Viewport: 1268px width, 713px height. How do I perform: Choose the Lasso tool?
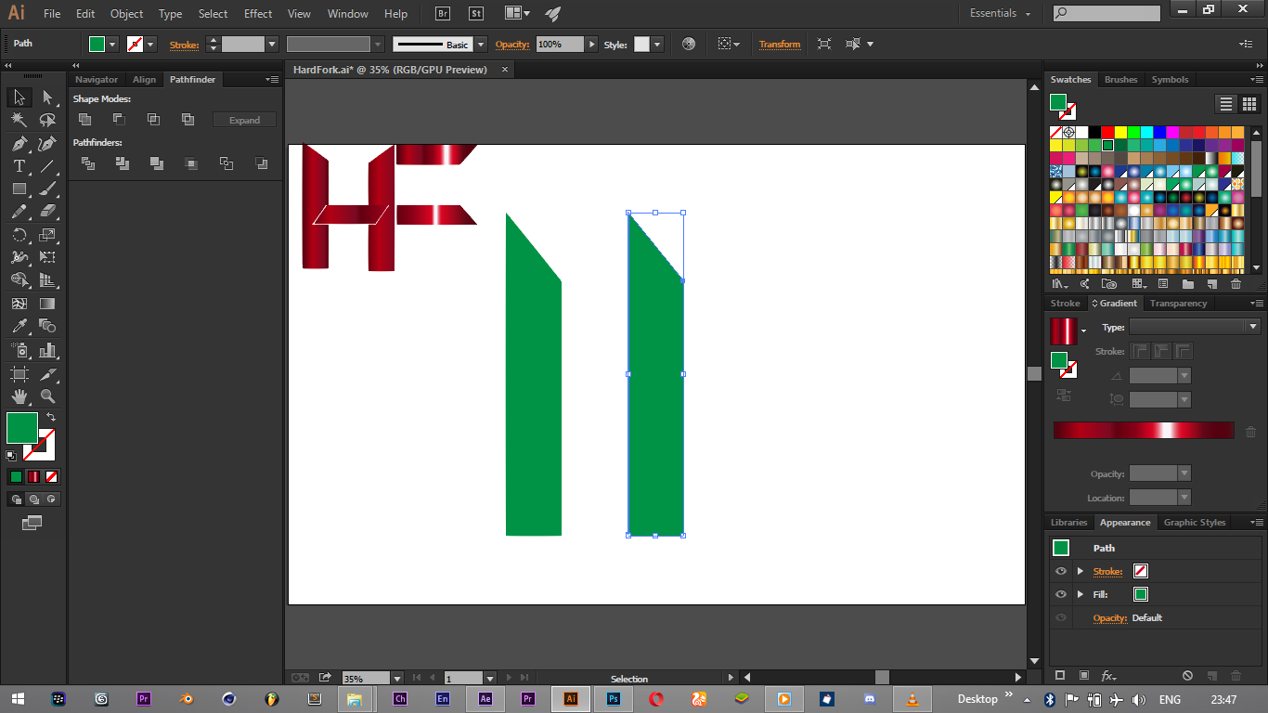coord(47,120)
